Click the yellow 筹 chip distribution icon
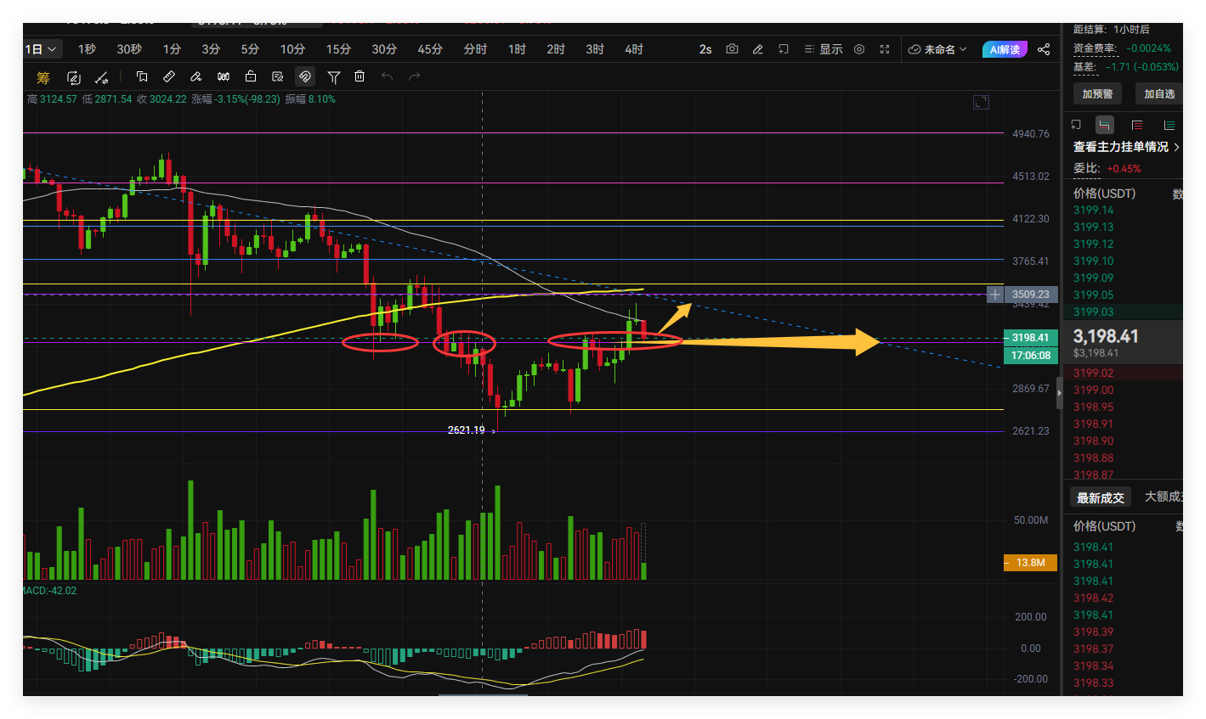The height and width of the screenshot is (719, 1206). [43, 78]
